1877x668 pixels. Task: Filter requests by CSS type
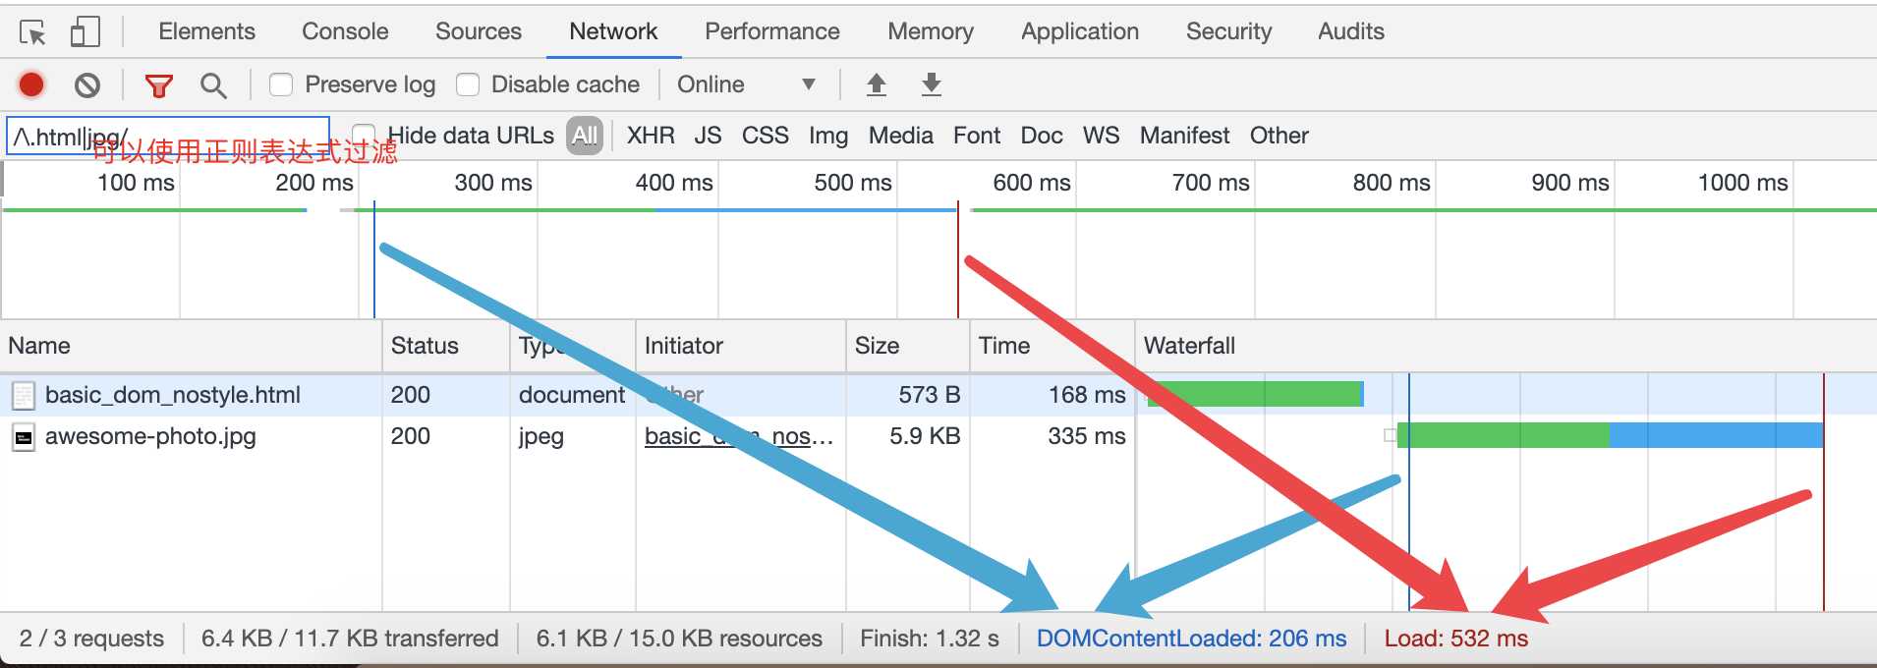pos(765,136)
